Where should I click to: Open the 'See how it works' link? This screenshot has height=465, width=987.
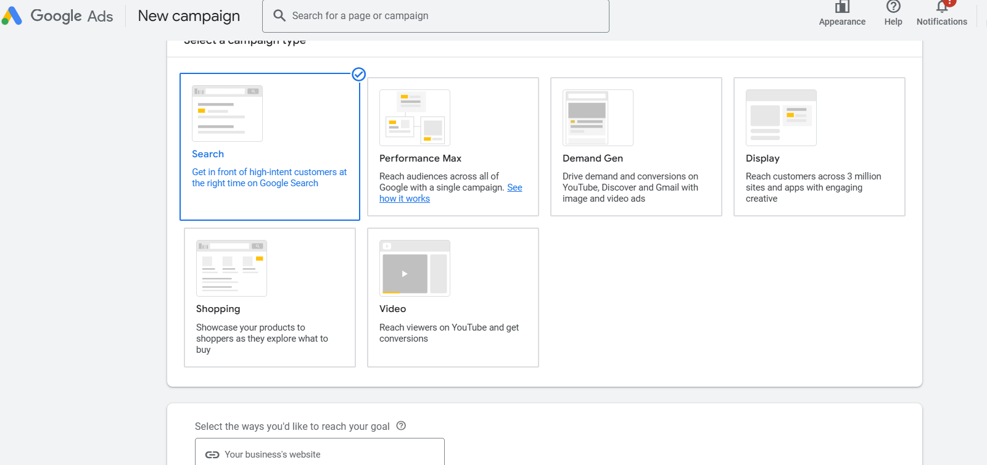click(x=405, y=199)
